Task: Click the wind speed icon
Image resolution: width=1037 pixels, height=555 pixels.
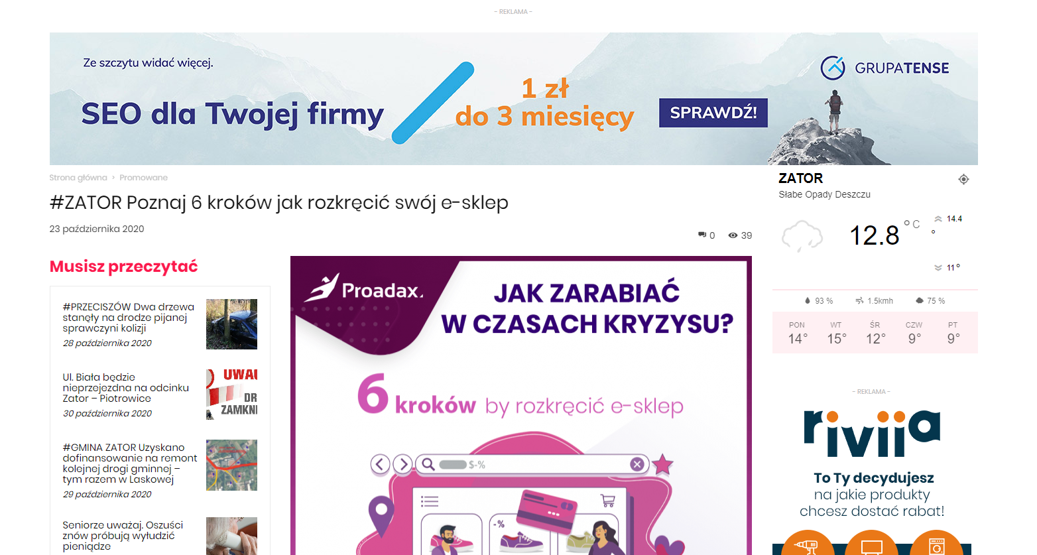Action: click(x=859, y=300)
